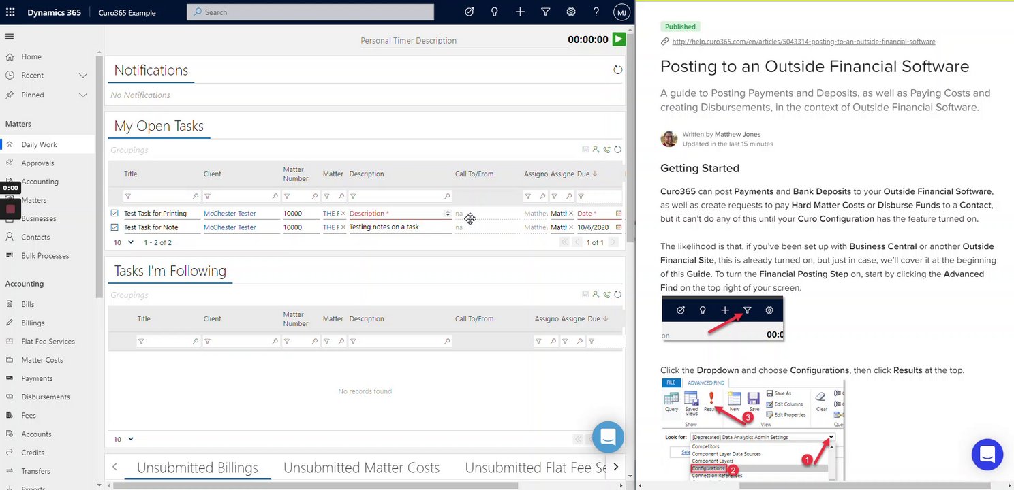This screenshot has height=490, width=1014.
Task: Click the Description filter box in Tasks I'm Following
Action: [400, 342]
